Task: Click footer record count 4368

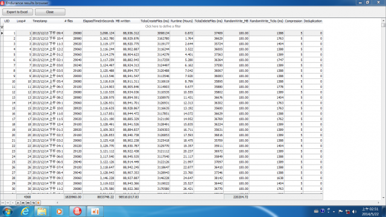Action: click(x=24, y=197)
